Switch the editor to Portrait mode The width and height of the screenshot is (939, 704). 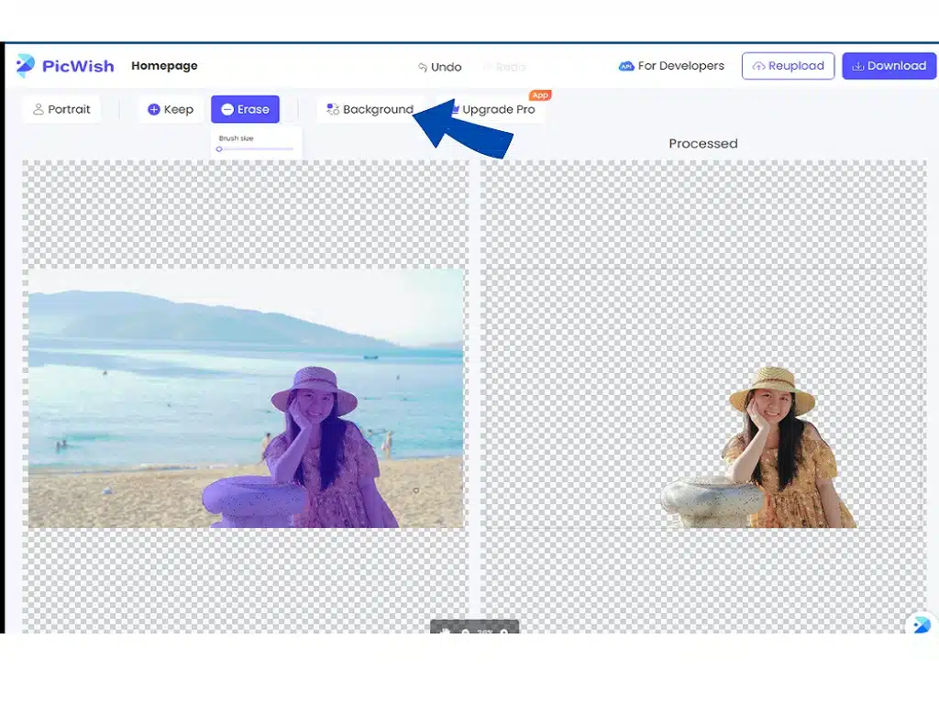[x=61, y=109]
